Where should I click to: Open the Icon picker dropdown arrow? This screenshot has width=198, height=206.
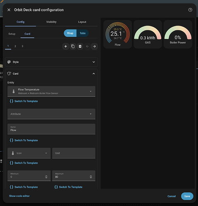(46, 153)
